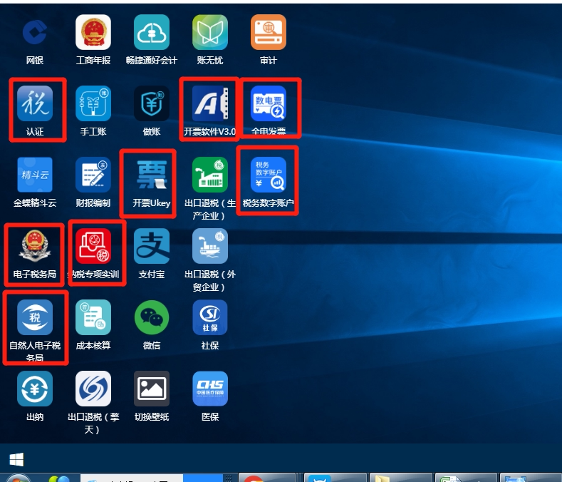Launch the 审计 audit app
The width and height of the screenshot is (562, 482).
[x=269, y=32]
